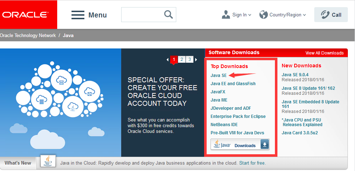Click the cloud illustration banner image

60,103
